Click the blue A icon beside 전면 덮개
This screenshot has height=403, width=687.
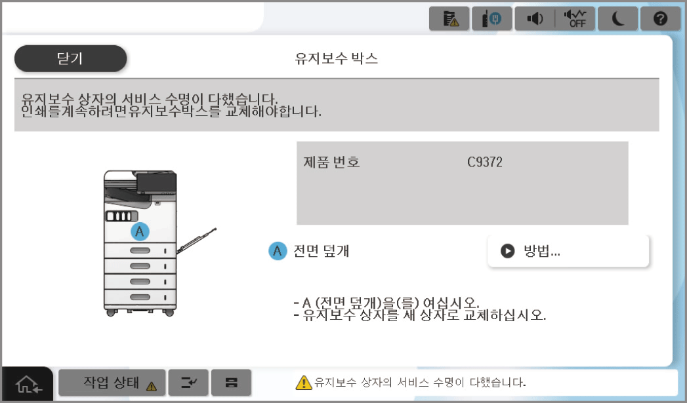pos(278,251)
